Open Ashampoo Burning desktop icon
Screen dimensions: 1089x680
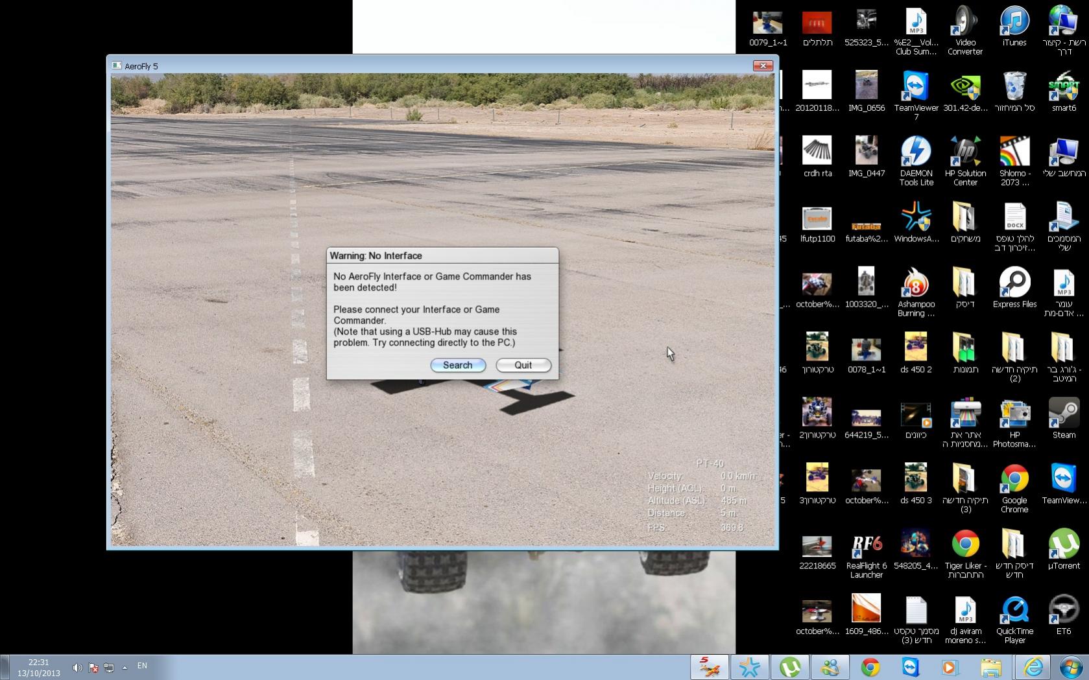pos(916,292)
